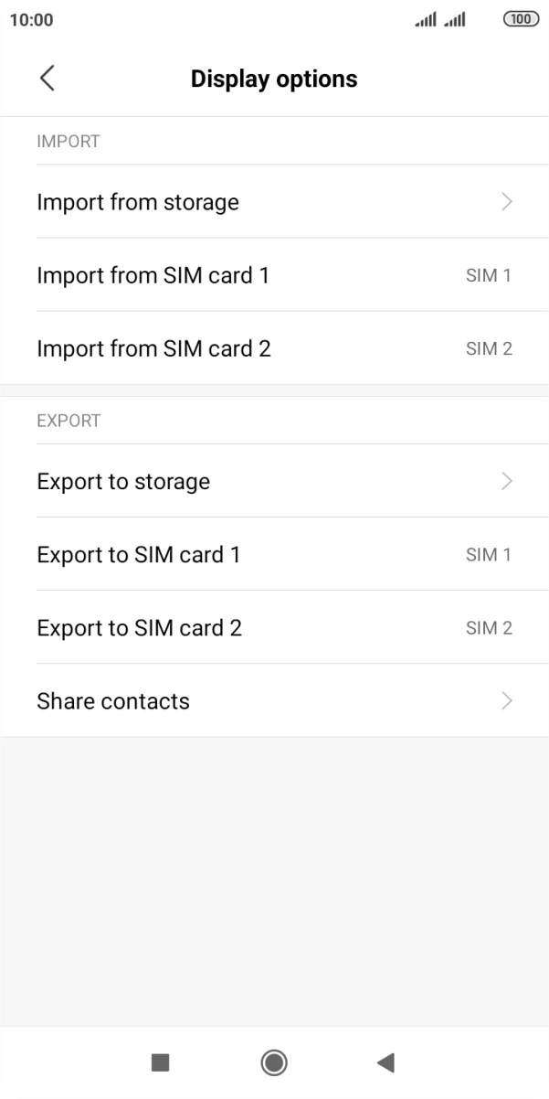Select Import from SIM card 1
Viewport: 549px width, 1099px height.
153,275
